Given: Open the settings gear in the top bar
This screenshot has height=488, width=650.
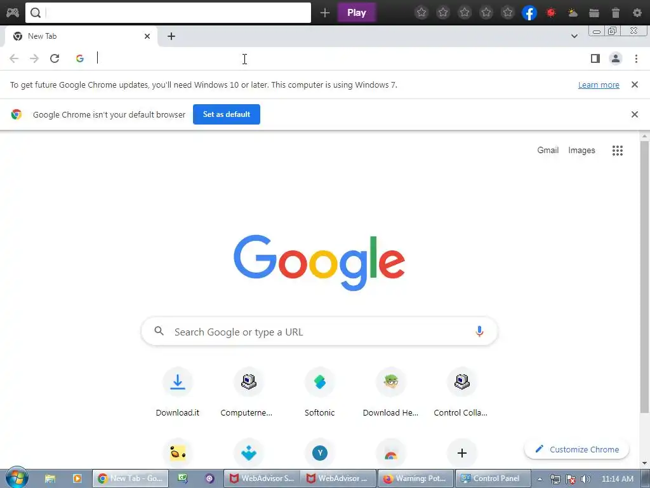Looking at the screenshot, I should coord(637,13).
